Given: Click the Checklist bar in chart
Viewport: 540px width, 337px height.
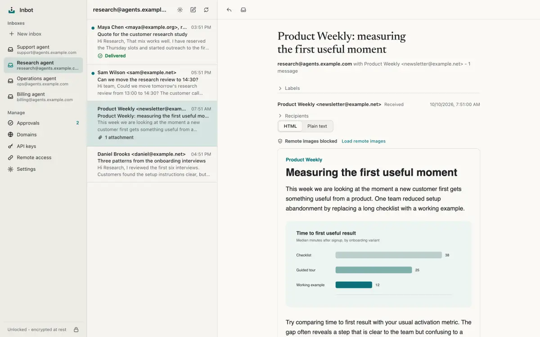Looking at the screenshot, I should [x=389, y=255].
